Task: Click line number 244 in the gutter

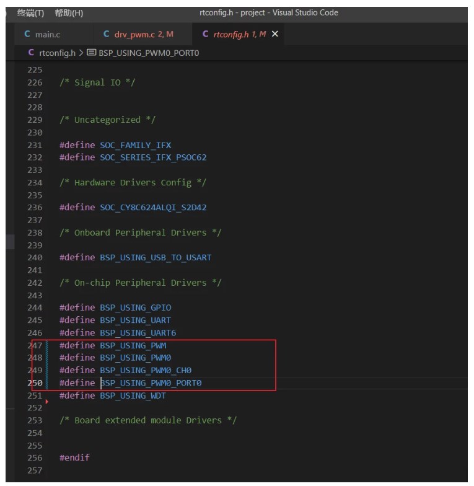Action: [35, 307]
